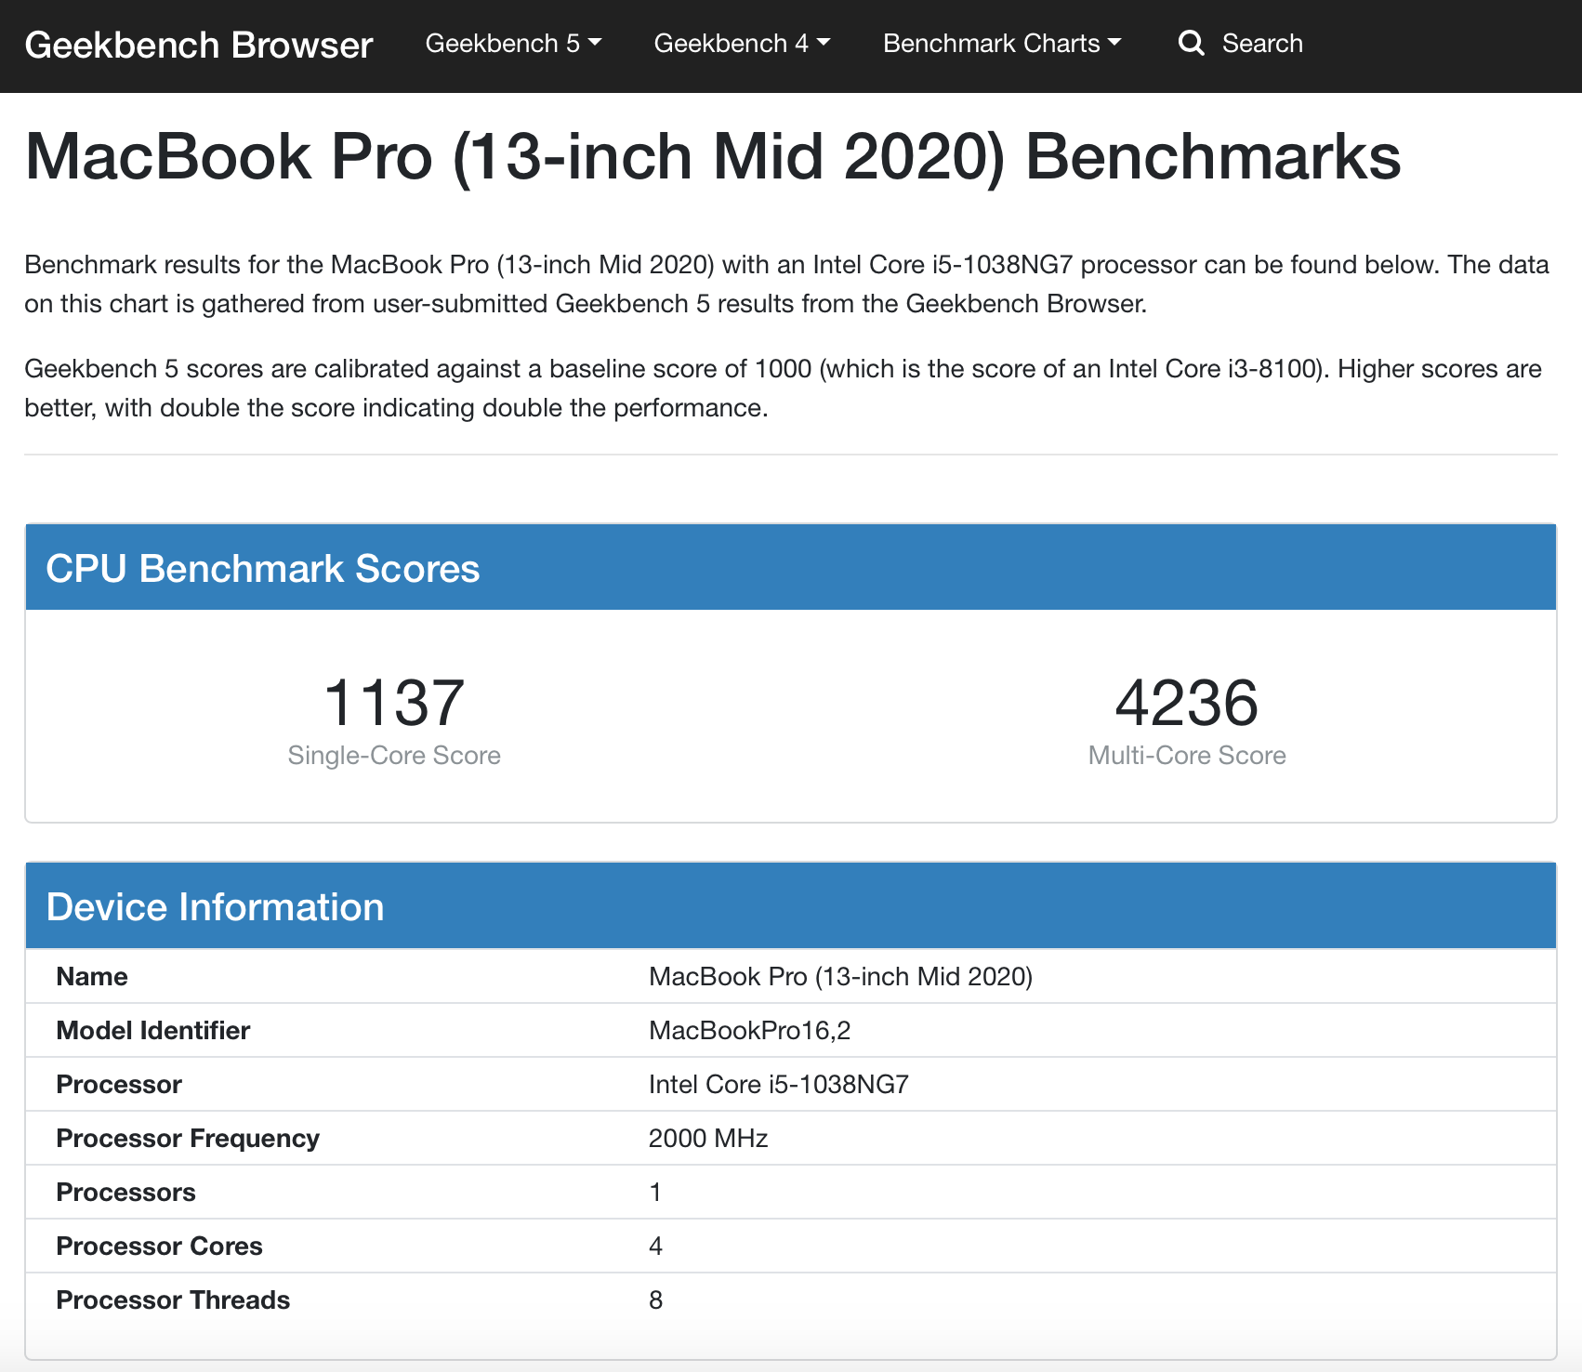Click the Device Information header
The image size is (1582, 1372).
(216, 906)
